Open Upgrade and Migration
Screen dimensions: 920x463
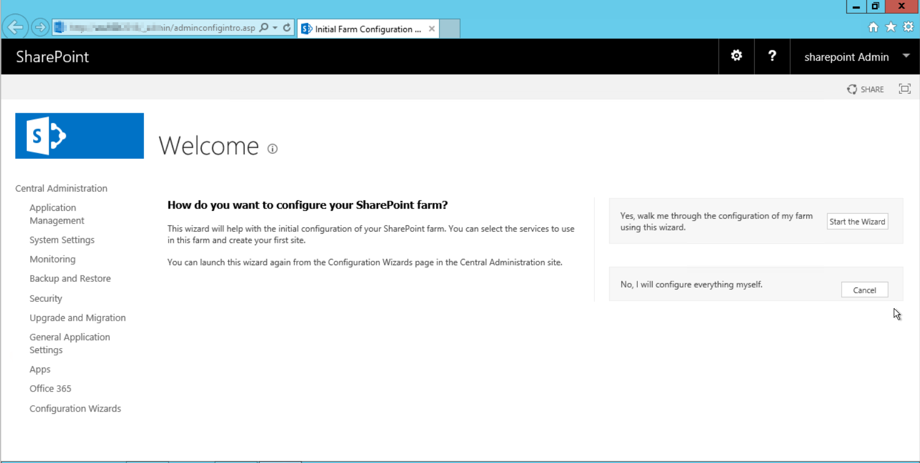tap(78, 318)
